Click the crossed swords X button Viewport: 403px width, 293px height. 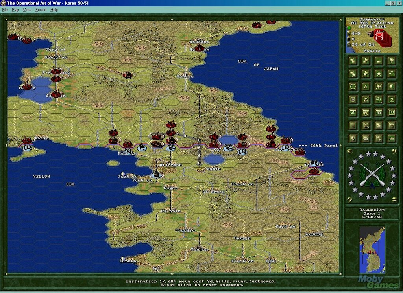366,100
